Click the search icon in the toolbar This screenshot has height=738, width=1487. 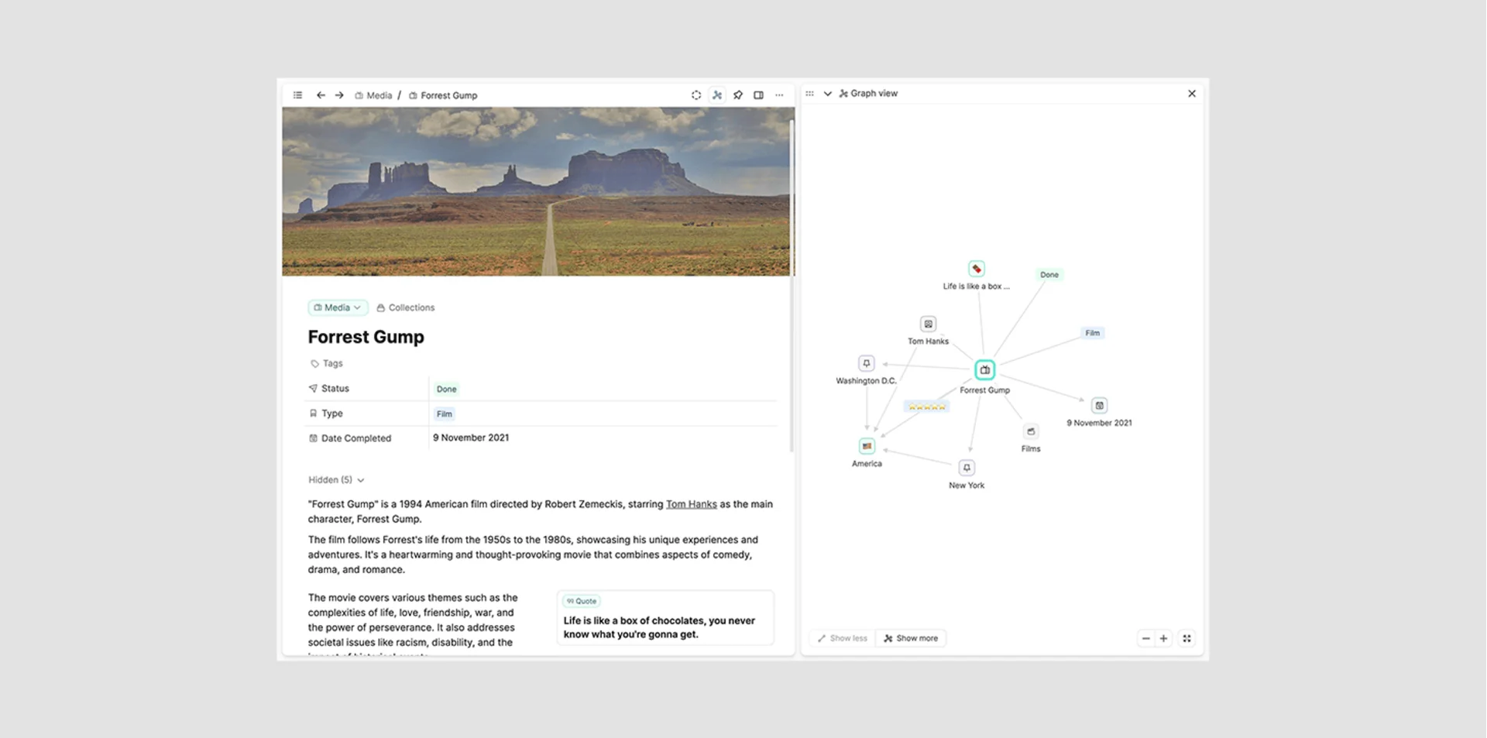pyautogui.click(x=696, y=94)
